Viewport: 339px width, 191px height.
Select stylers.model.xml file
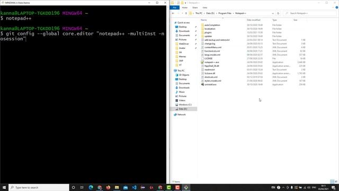click(213, 81)
